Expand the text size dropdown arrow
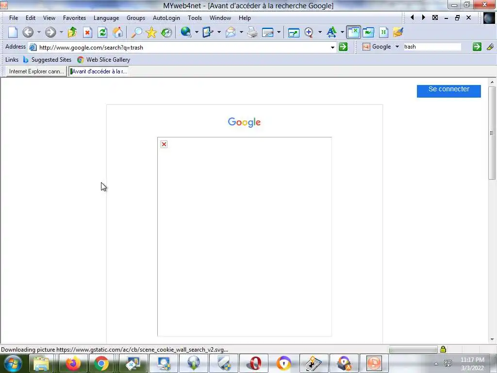497x373 pixels. (342, 33)
